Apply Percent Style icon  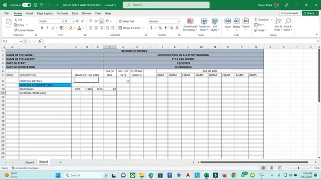pos(160,28)
